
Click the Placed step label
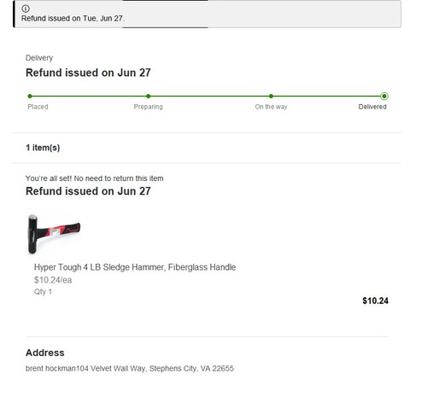coord(38,107)
